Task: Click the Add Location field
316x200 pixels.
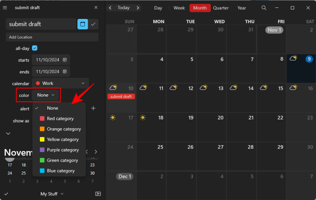Action: tap(52, 37)
